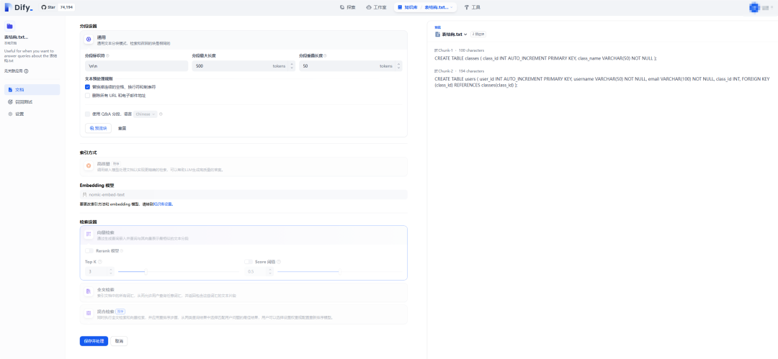Open the nomic-embed-text model selector
This screenshot has width=778, height=359.
tap(243, 194)
